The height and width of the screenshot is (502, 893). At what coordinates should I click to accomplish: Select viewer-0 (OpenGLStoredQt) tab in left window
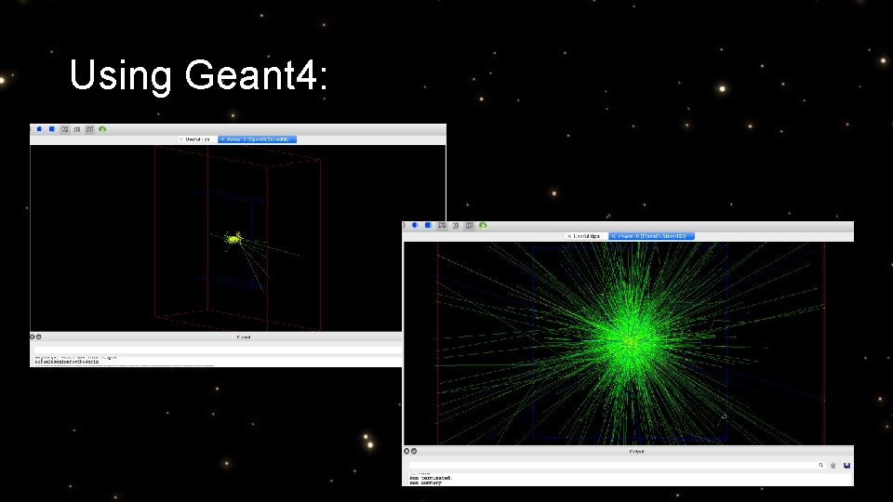258,139
